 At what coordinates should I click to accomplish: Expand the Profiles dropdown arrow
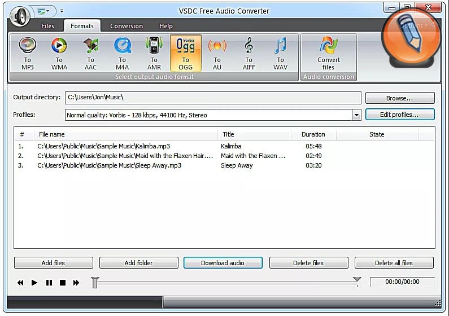pos(356,115)
